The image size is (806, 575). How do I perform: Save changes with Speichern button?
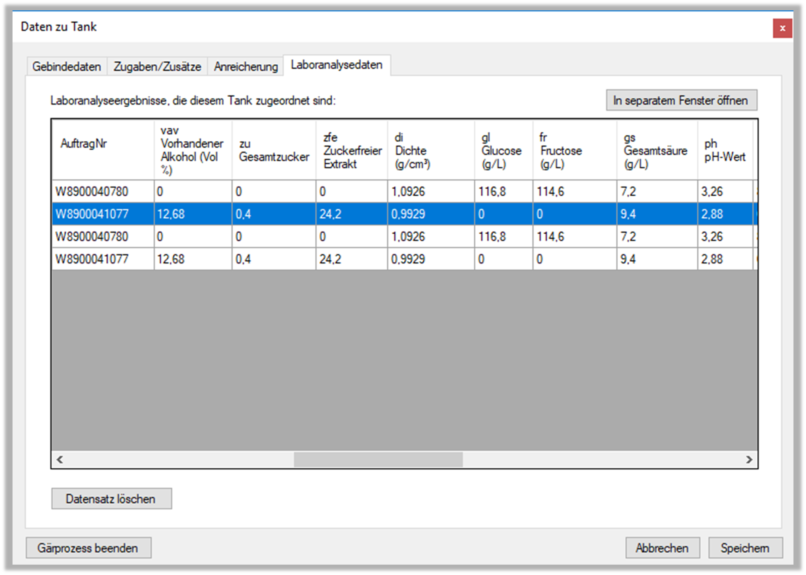point(745,548)
